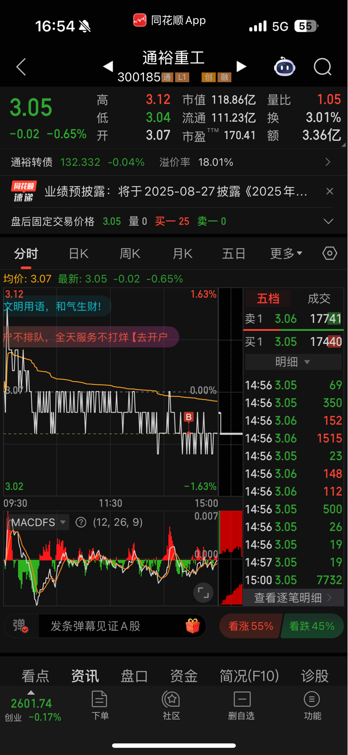Tap the 通 badge beside stock code

167,78
